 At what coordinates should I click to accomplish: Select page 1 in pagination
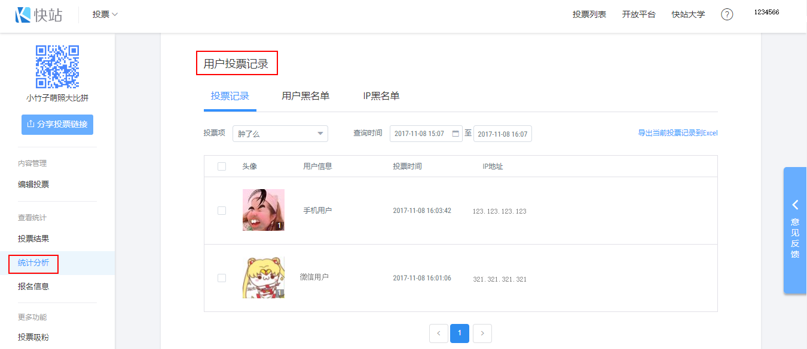coord(459,333)
